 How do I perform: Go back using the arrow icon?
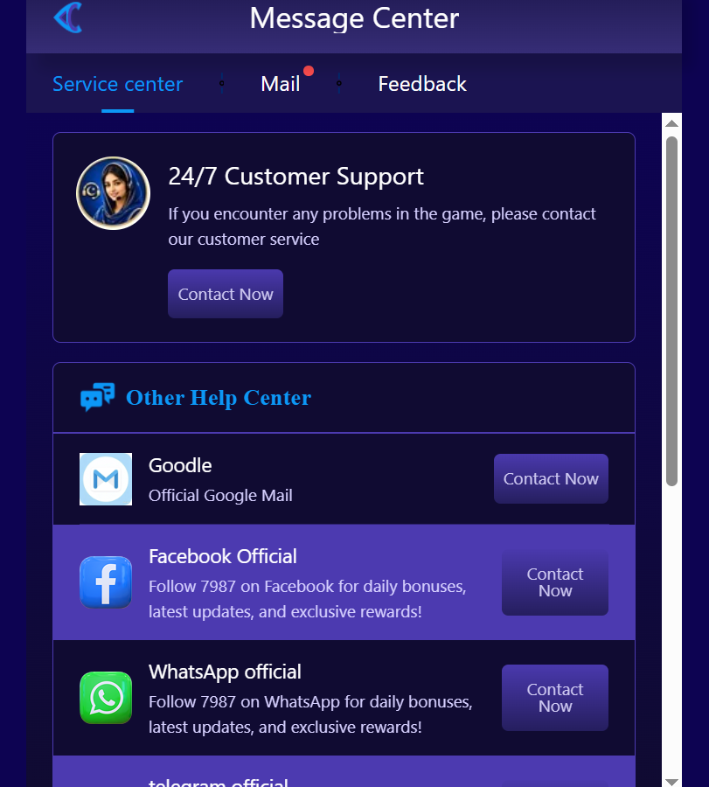67,17
